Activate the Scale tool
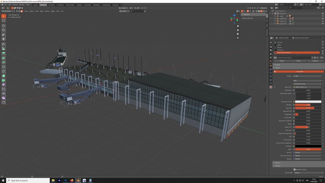 click(4, 35)
